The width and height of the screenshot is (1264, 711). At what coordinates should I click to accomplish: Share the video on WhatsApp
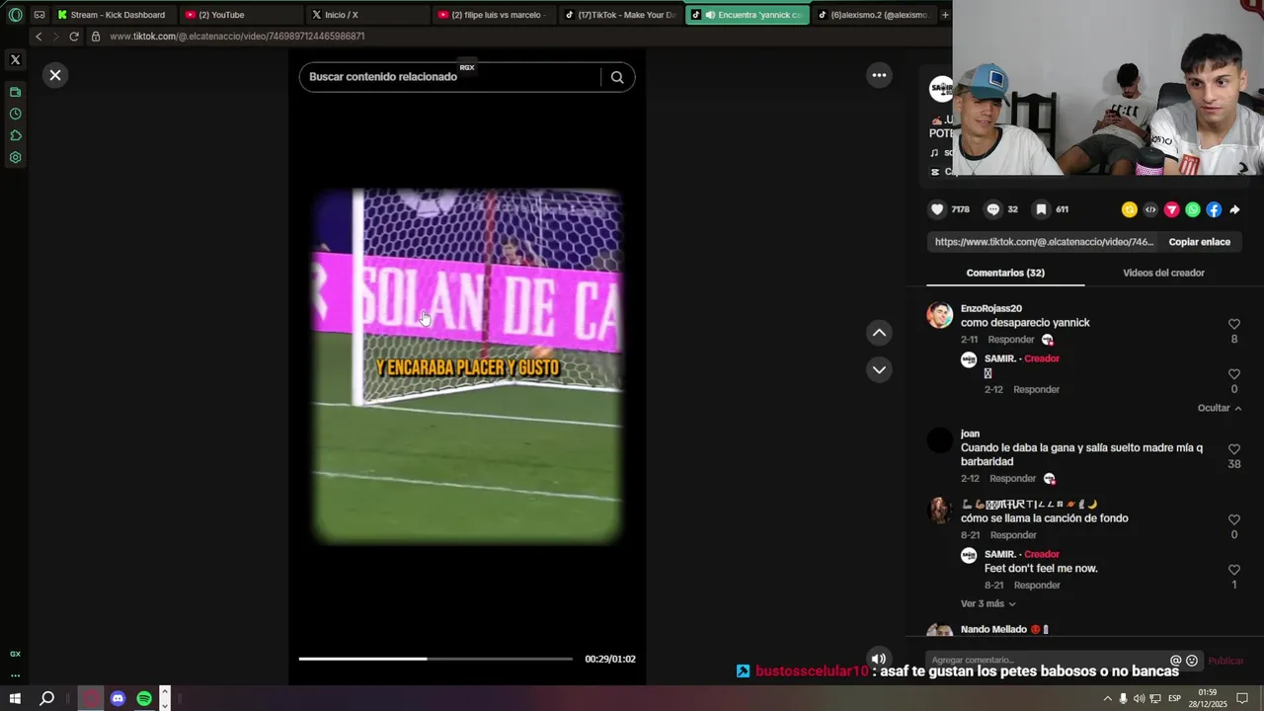click(1193, 209)
